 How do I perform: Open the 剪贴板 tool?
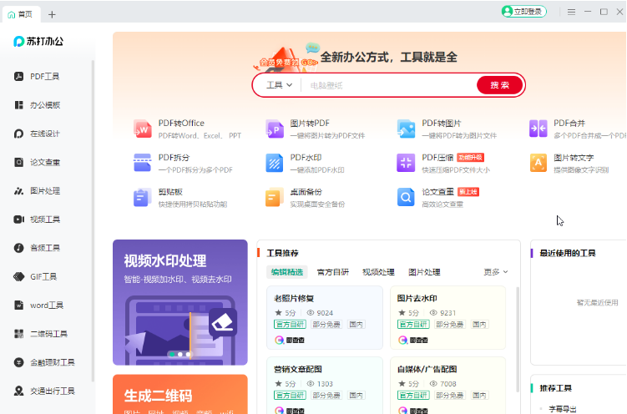[180, 198]
